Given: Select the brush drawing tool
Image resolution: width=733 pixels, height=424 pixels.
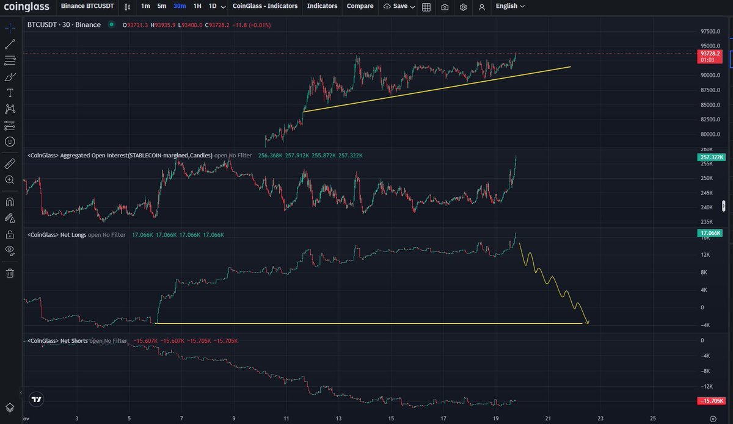Looking at the screenshot, I should [x=10, y=77].
